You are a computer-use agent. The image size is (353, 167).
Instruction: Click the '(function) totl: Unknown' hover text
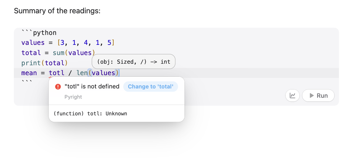click(x=90, y=113)
